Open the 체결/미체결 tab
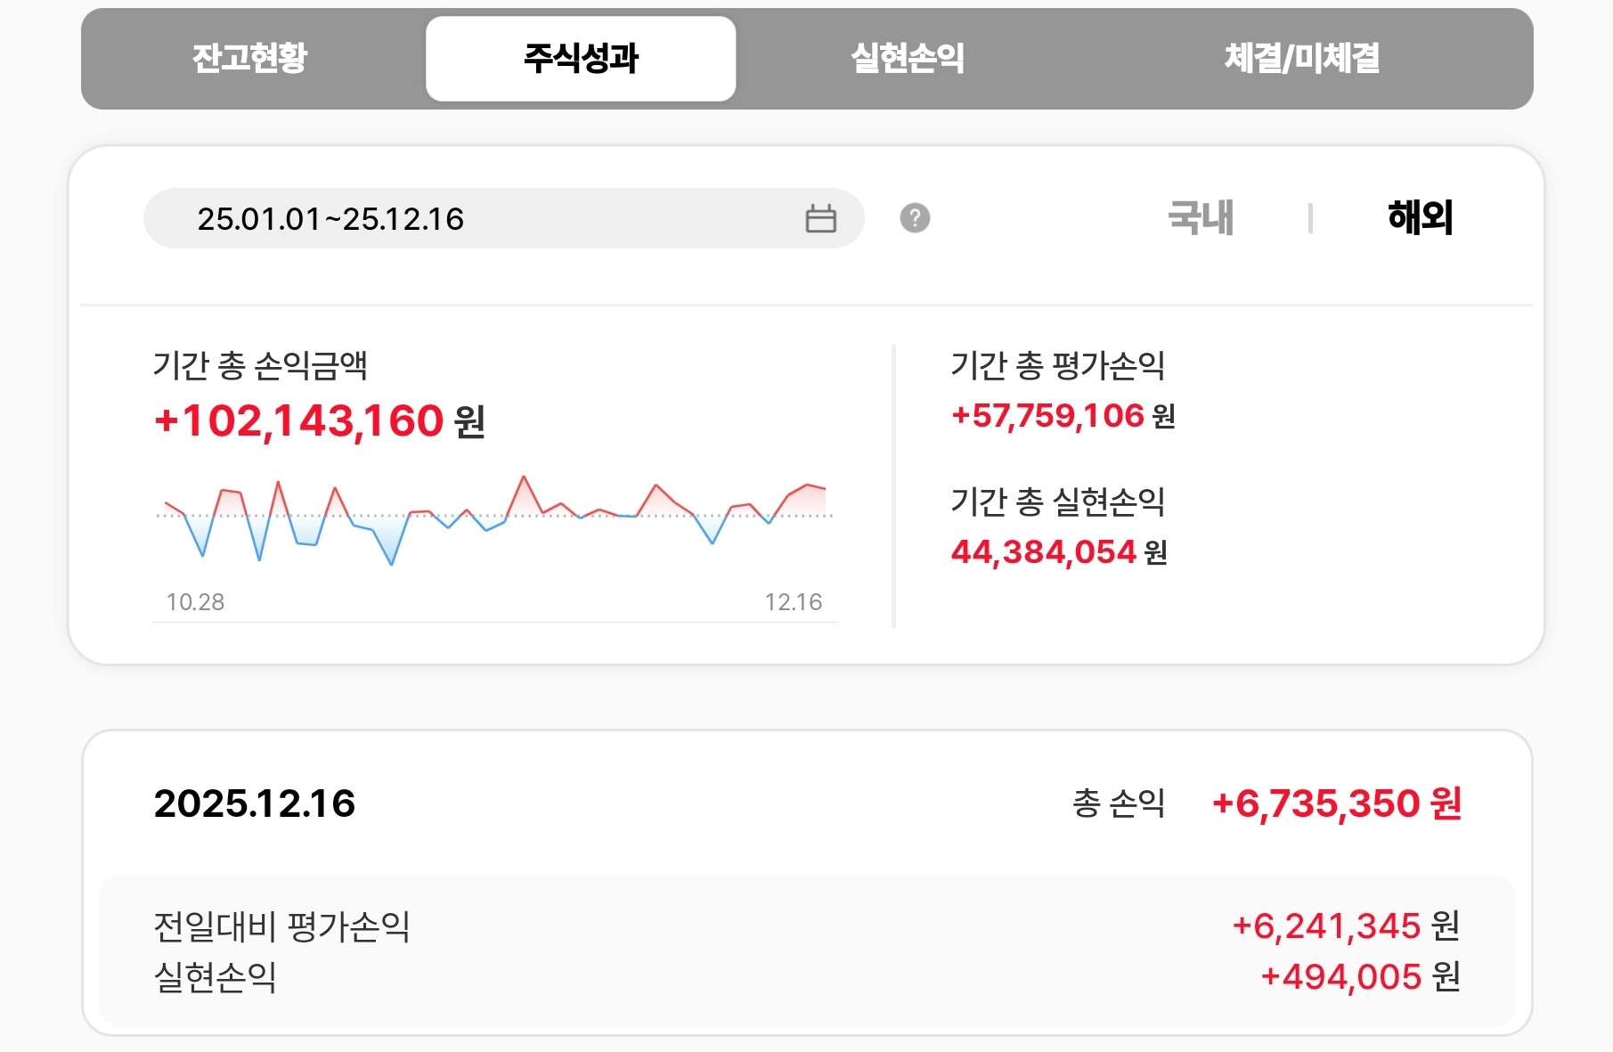The image size is (1613, 1052). pos(1302,57)
